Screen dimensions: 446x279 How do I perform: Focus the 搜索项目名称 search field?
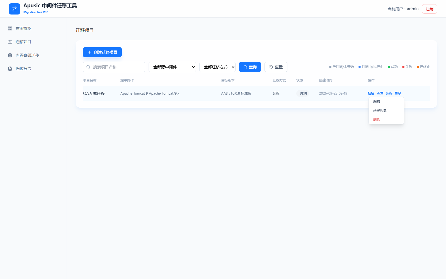[x=114, y=67]
